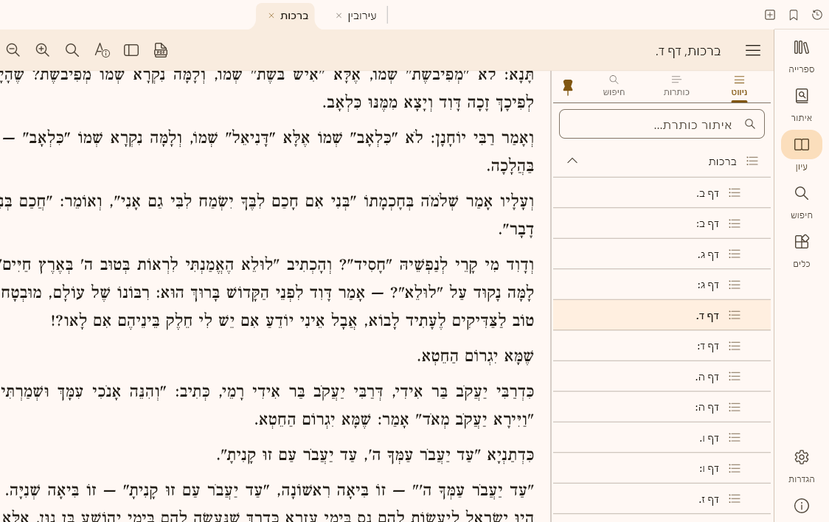The width and height of the screenshot is (829, 522).
Task: Click the zoom-in magnifier in the toolbar
Action: pyautogui.click(x=42, y=50)
